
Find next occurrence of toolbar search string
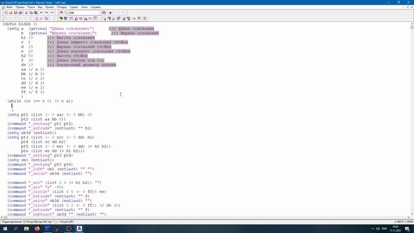[x=103, y=13]
